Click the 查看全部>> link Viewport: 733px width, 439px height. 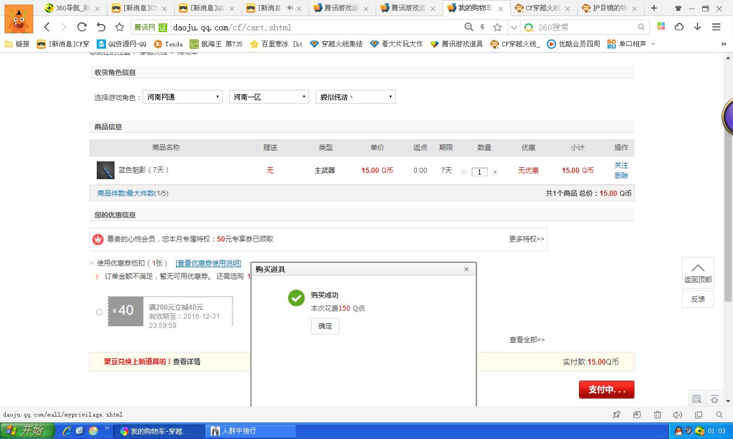(x=527, y=339)
